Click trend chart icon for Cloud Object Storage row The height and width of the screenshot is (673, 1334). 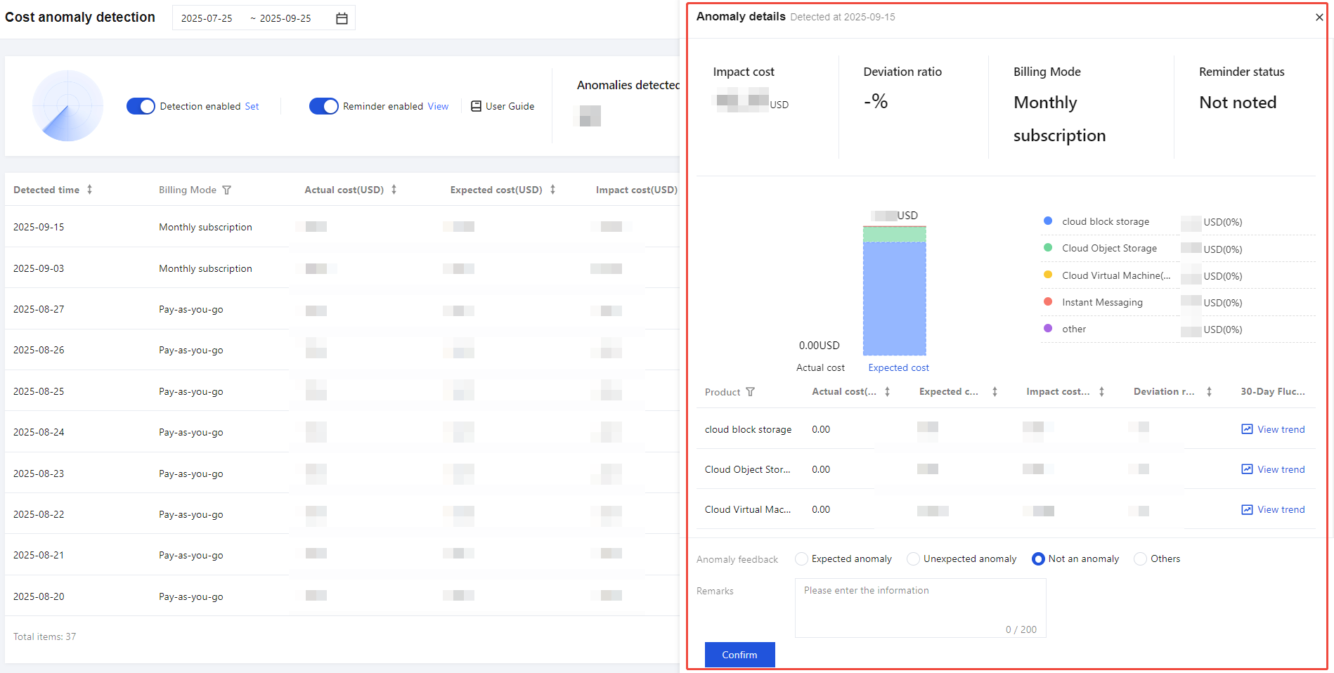[1247, 469]
